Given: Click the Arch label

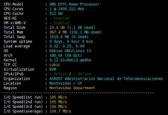Looking at the screenshot, I should [8, 55].
